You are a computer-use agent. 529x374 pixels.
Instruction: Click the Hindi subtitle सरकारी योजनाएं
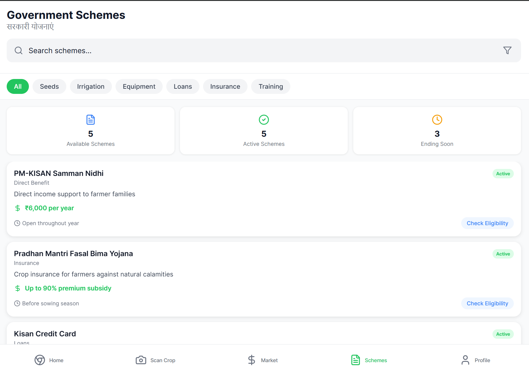click(30, 27)
